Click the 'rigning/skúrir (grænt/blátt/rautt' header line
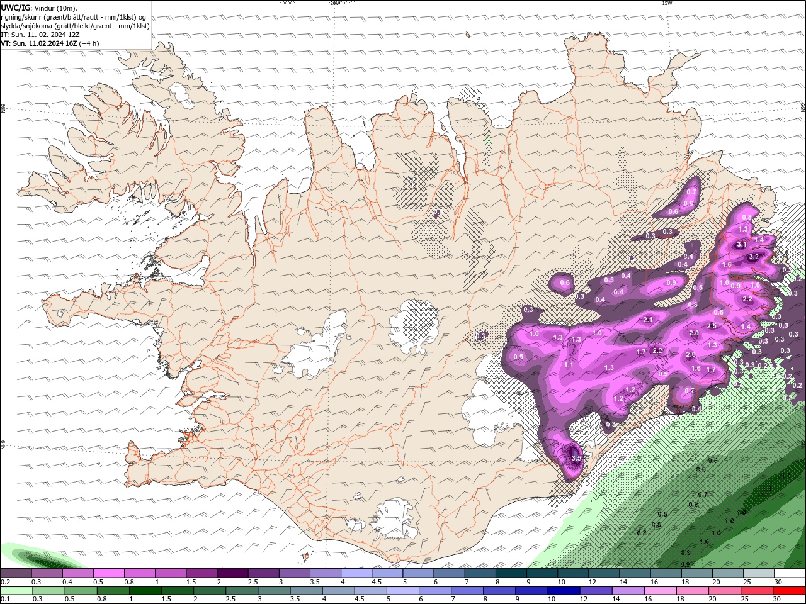Viewport: 806px width, 604px height. pyautogui.click(x=74, y=17)
